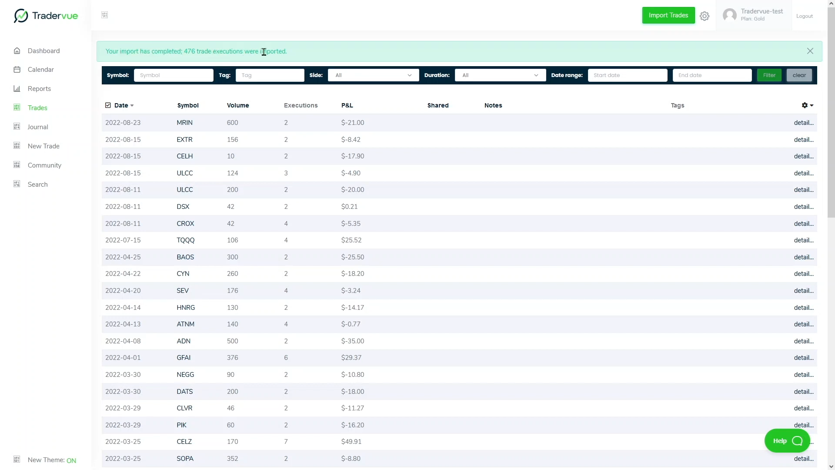
Task: Click the green Filter button
Action: [x=769, y=75]
